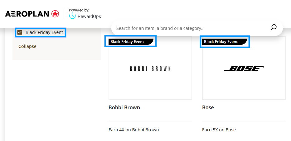Open the Bobbi Brown title link
The width and height of the screenshot is (291, 141).
pyautogui.click(x=124, y=107)
